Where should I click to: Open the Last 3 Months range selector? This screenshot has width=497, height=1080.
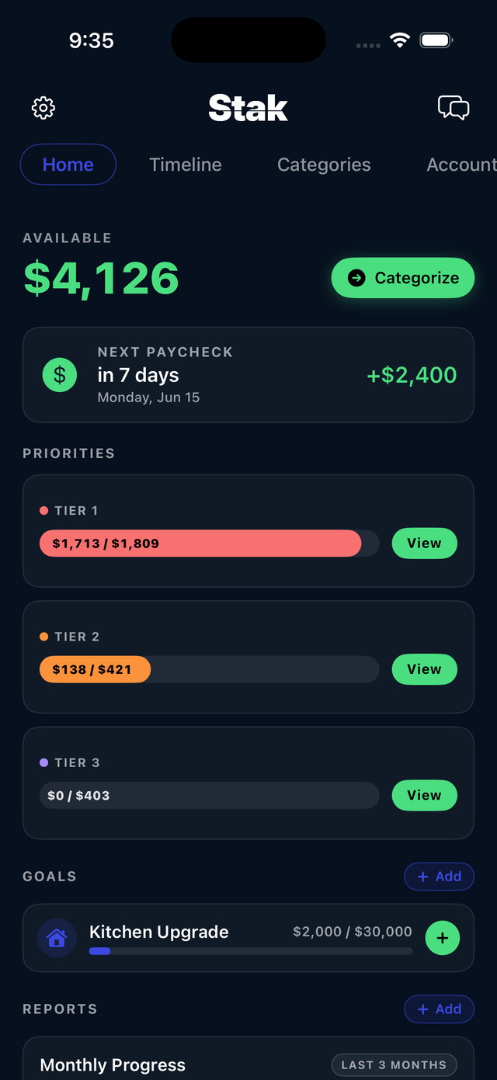click(394, 1065)
